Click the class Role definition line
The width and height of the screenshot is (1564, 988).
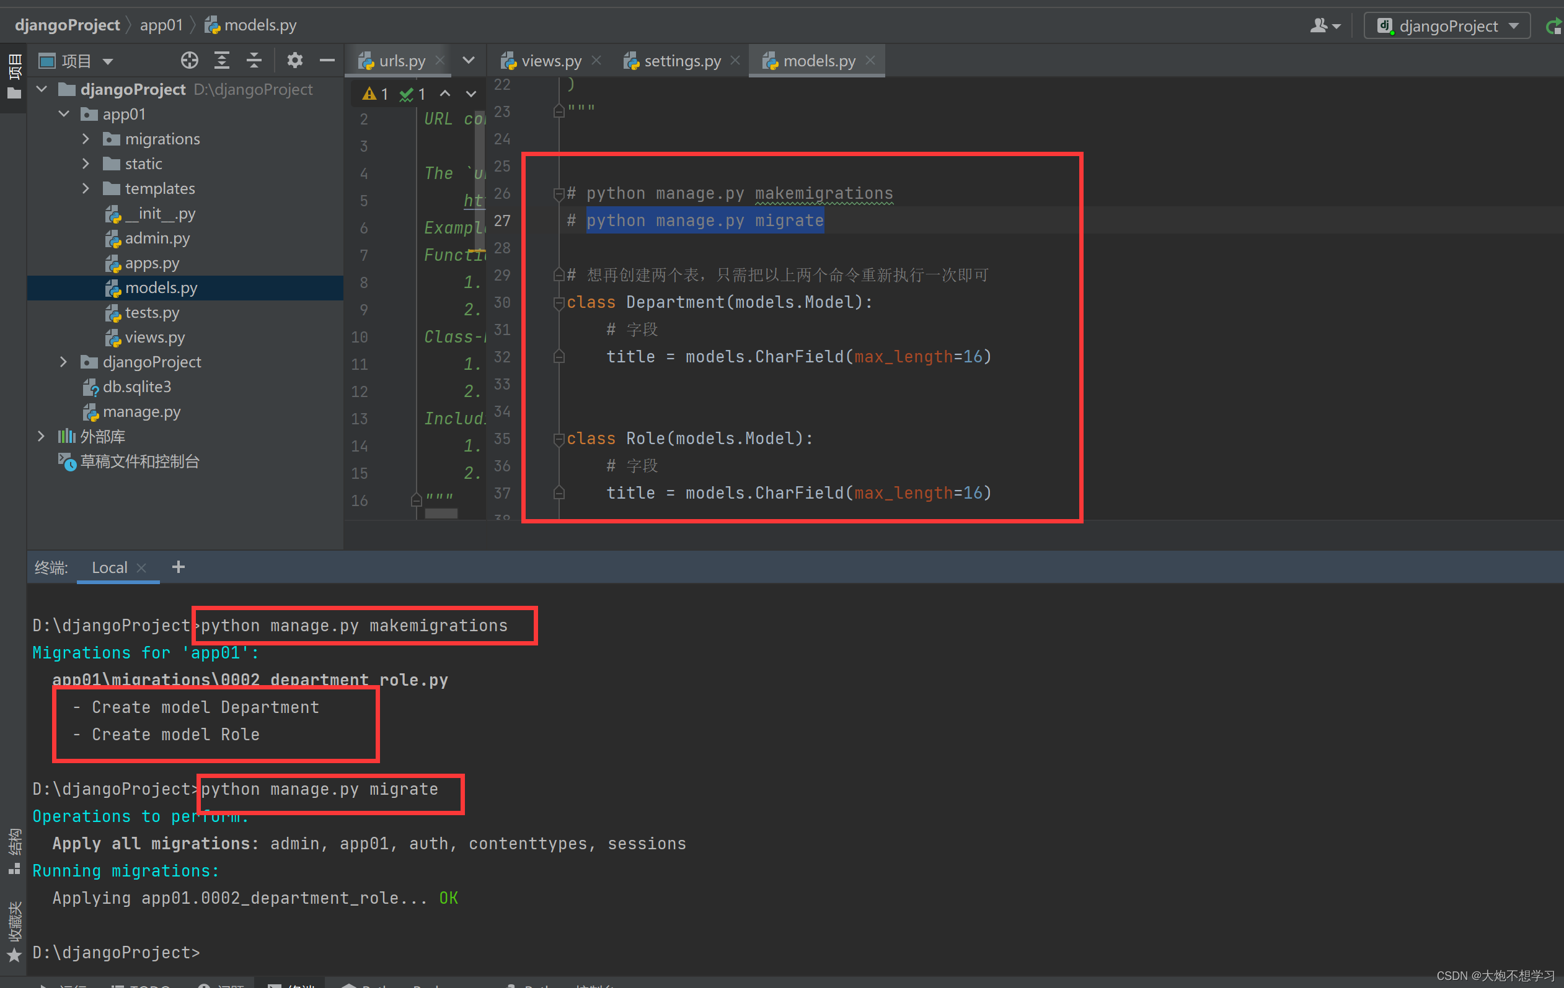[x=690, y=439]
